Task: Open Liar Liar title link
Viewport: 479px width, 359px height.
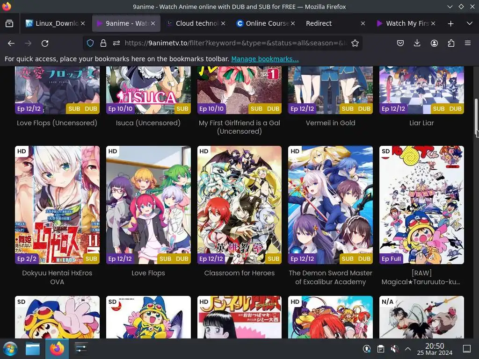Action: [421, 123]
